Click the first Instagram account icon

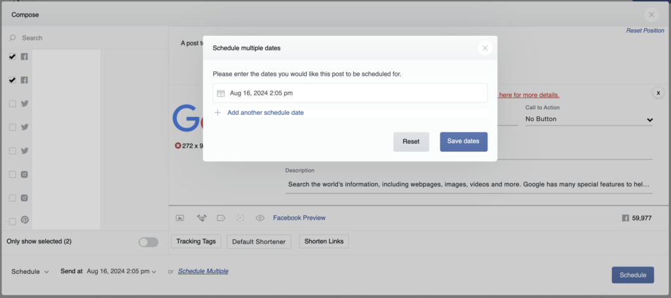click(24, 174)
